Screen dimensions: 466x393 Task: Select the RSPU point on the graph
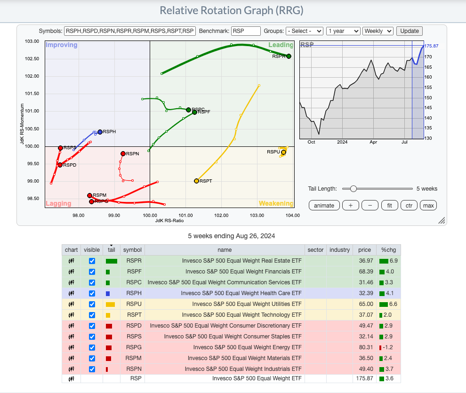point(283,152)
